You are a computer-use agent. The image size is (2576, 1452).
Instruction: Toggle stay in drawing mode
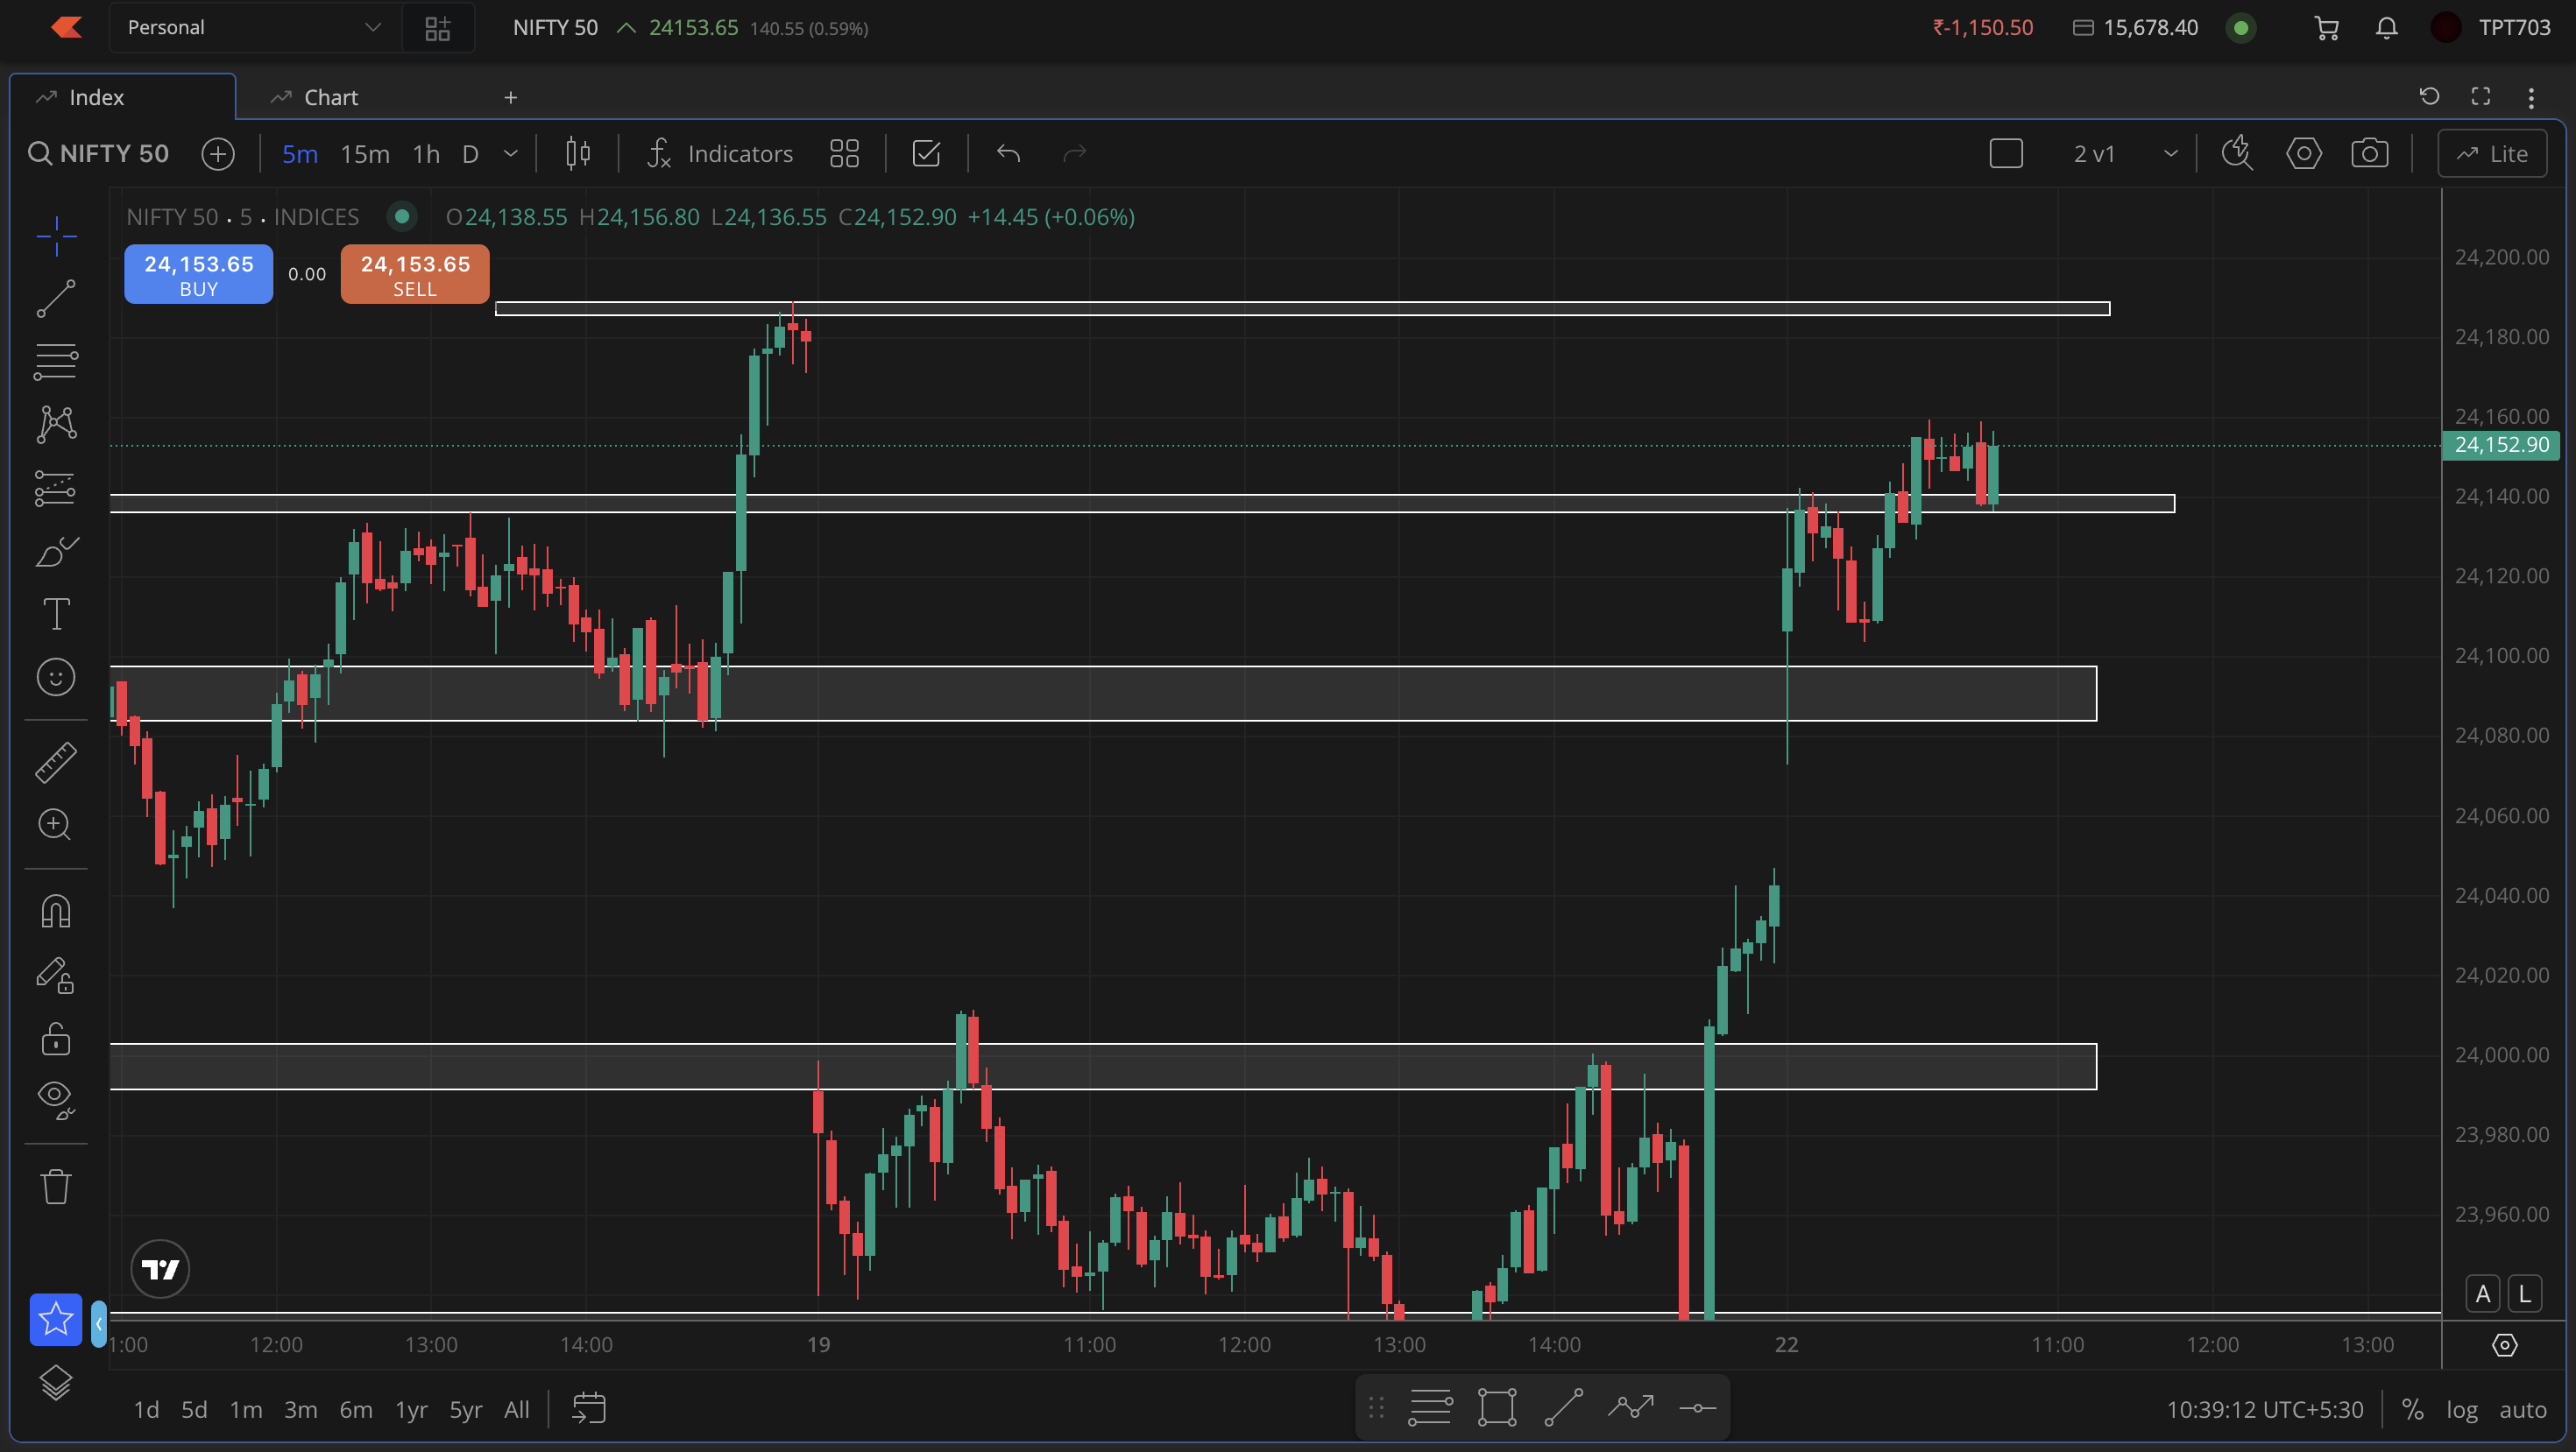pyautogui.click(x=56, y=976)
